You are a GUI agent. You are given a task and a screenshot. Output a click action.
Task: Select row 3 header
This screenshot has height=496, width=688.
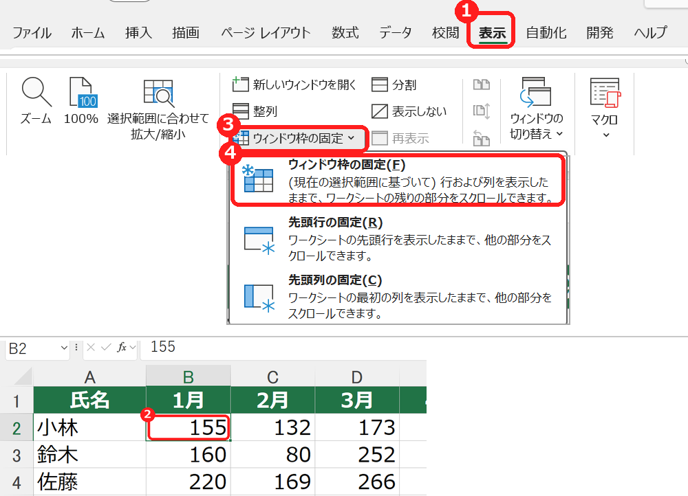pyautogui.click(x=17, y=455)
